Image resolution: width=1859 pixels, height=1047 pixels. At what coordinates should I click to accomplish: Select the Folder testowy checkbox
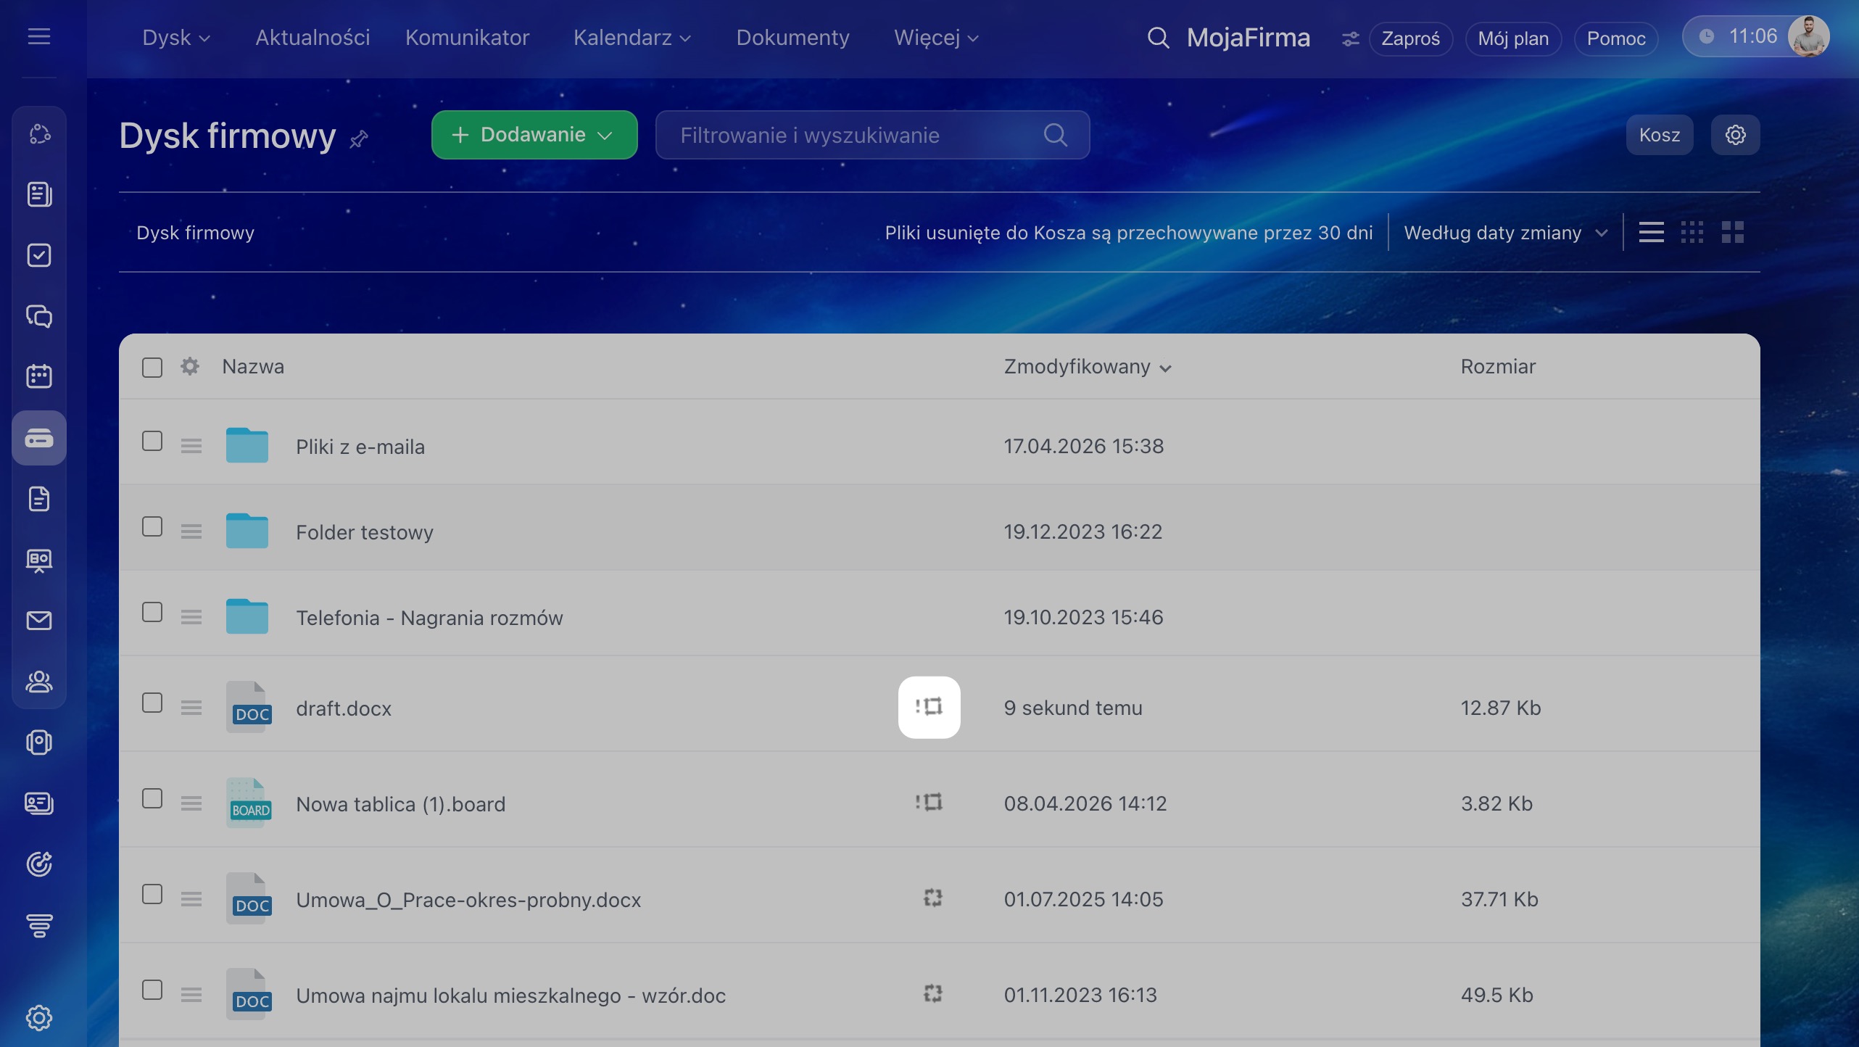152,527
